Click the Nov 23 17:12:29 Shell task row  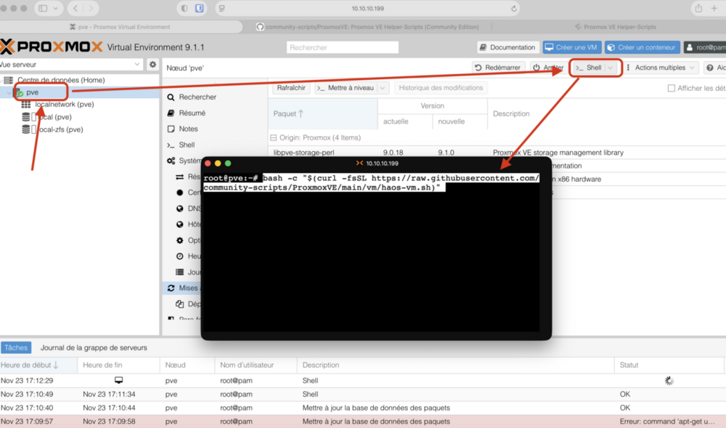point(363,380)
